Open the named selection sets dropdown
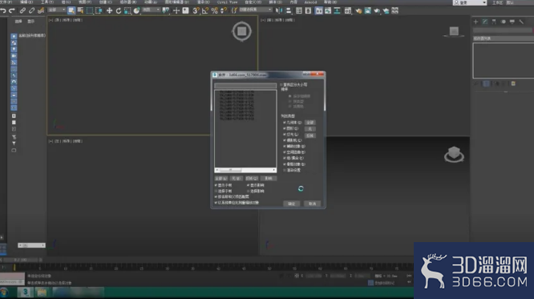The height and width of the screenshot is (299, 534). [256, 10]
